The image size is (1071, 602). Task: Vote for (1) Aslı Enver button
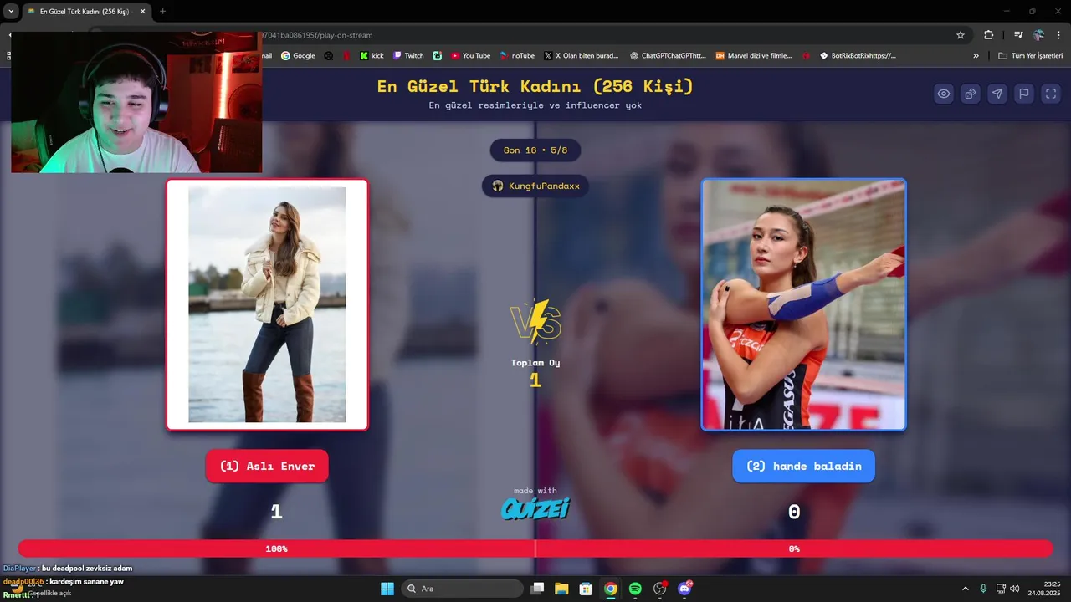267,466
